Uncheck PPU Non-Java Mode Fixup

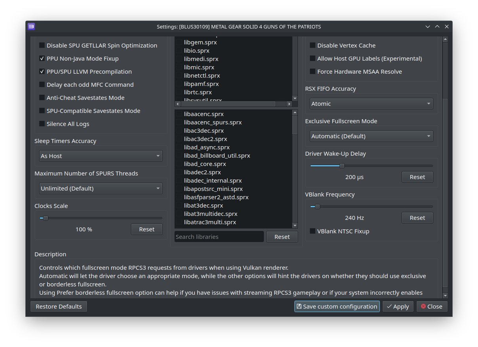click(x=42, y=59)
